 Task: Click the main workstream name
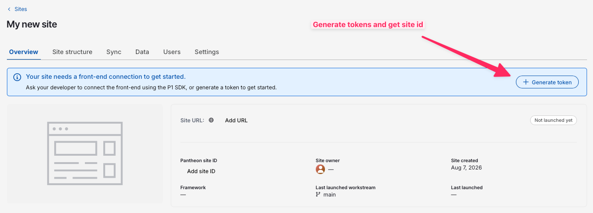click(330, 195)
